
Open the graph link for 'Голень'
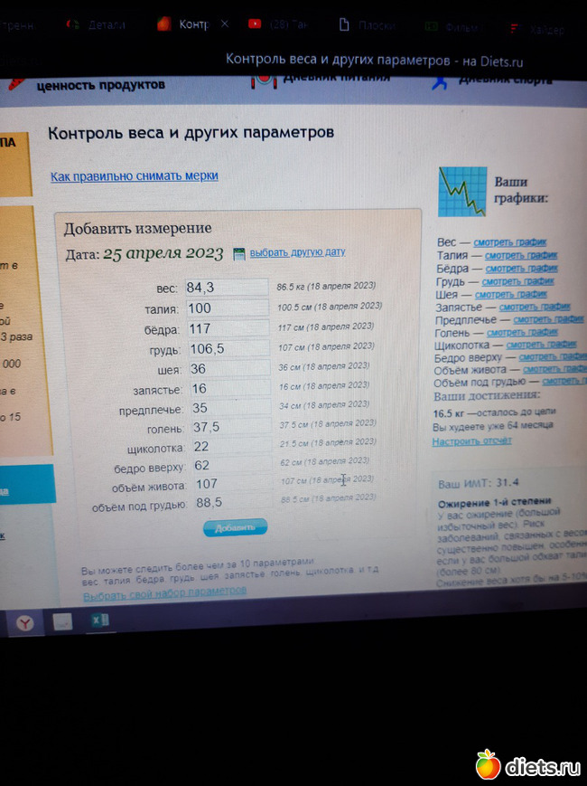pos(524,332)
